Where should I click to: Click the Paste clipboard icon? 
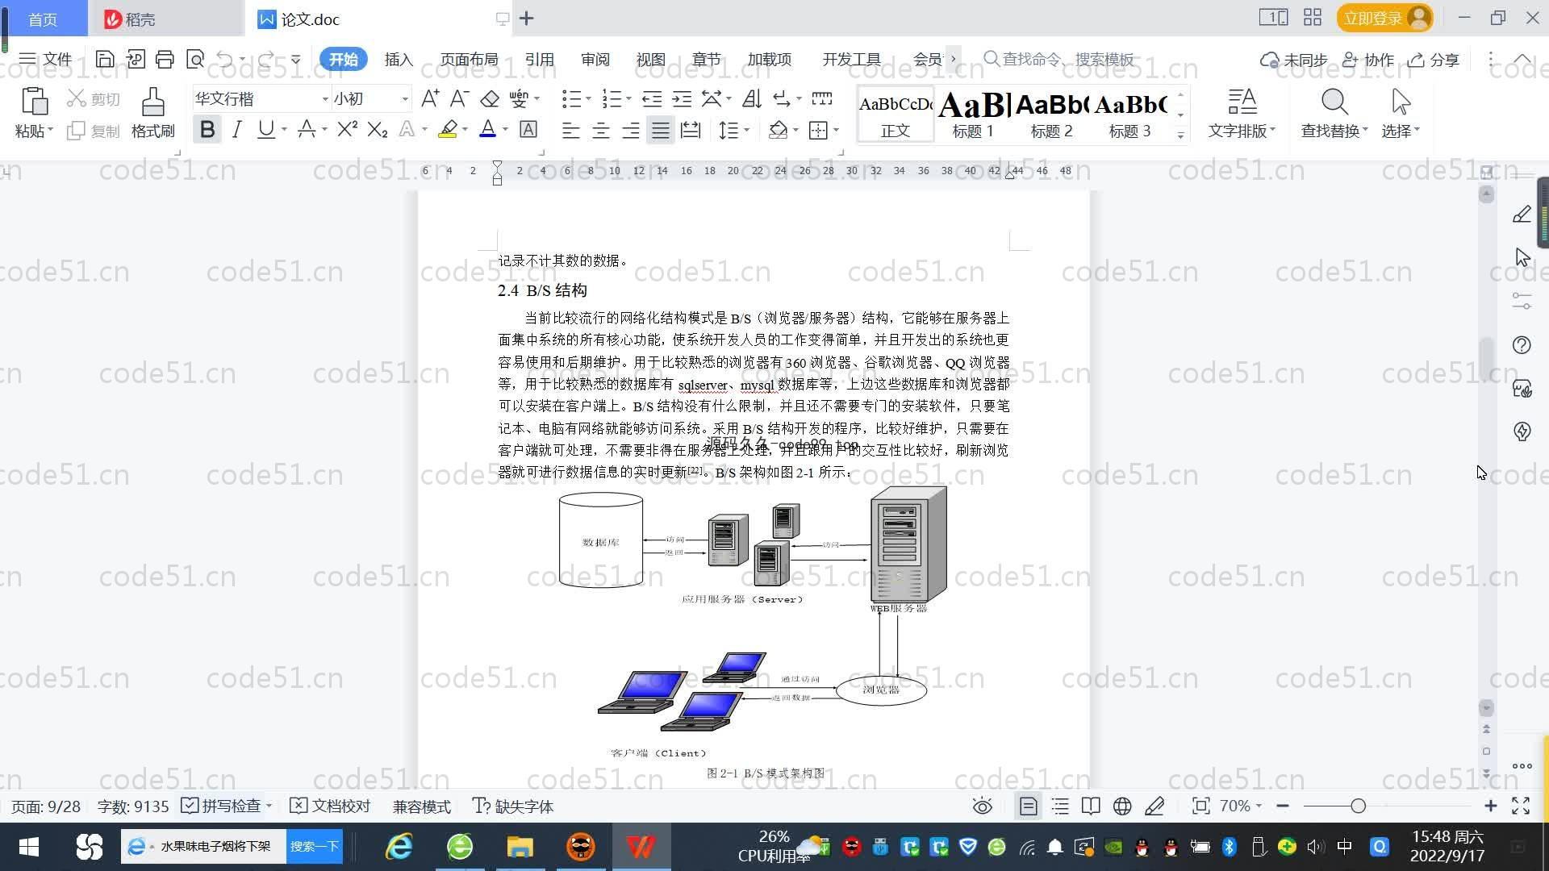(x=34, y=103)
